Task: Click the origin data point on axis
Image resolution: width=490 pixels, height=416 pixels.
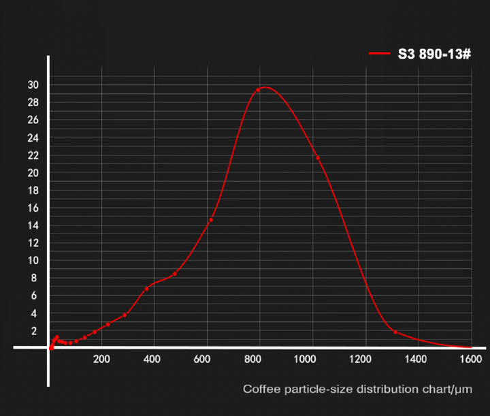Action: [x=51, y=348]
